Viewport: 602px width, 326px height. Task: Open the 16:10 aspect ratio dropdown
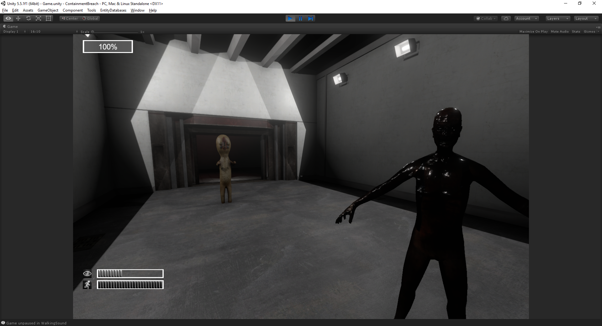click(54, 32)
